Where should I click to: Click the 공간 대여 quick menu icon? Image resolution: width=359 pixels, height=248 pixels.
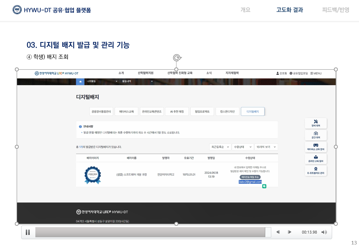316,135
